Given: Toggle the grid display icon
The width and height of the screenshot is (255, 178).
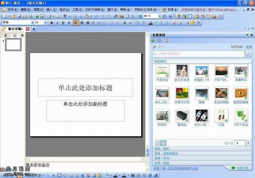Looking at the screenshot, I should [x=140, y=16].
